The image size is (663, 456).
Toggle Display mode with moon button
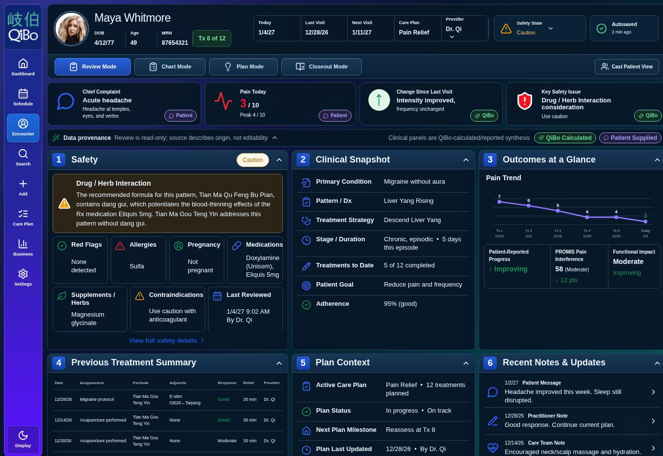pos(23,440)
